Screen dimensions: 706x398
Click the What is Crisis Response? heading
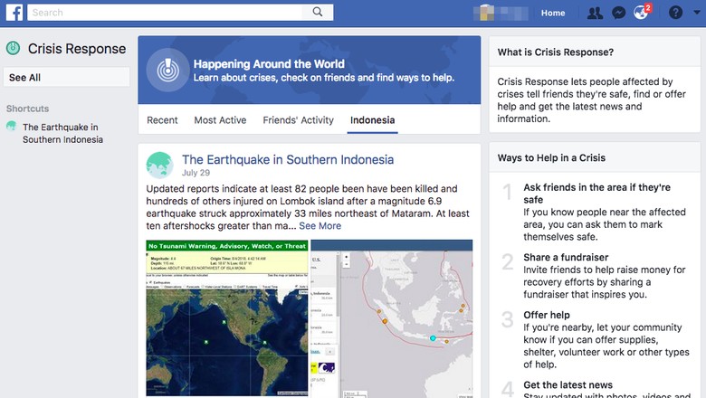tap(555, 52)
